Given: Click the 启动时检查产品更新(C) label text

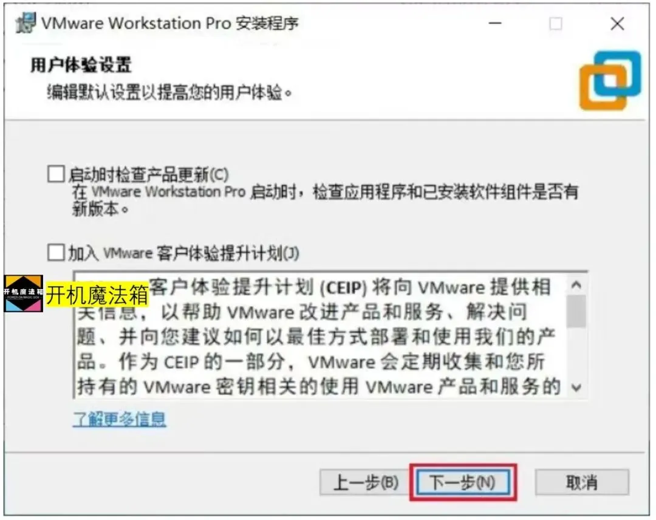Looking at the screenshot, I should pos(149,174).
